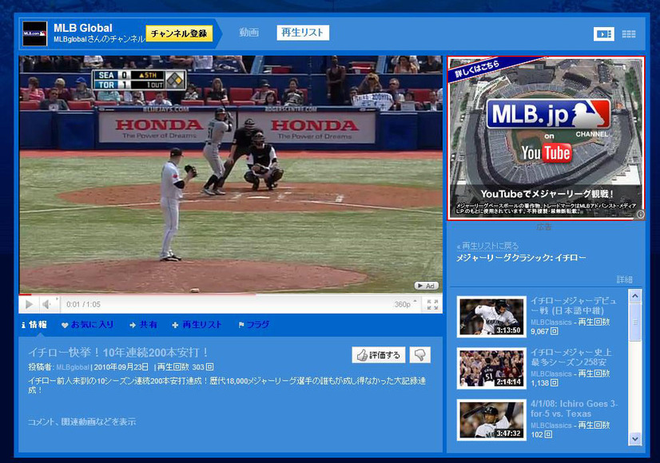The height and width of the screenshot is (463, 660).
Task: Open the 再生リスト tab in channel header
Action: tap(303, 33)
